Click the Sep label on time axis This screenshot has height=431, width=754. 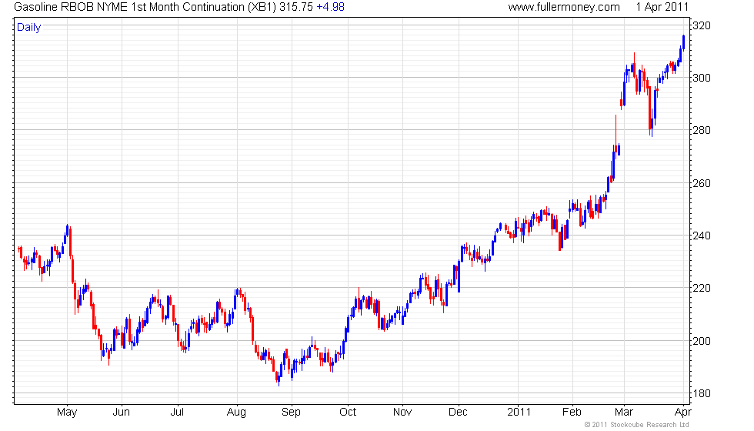(291, 413)
